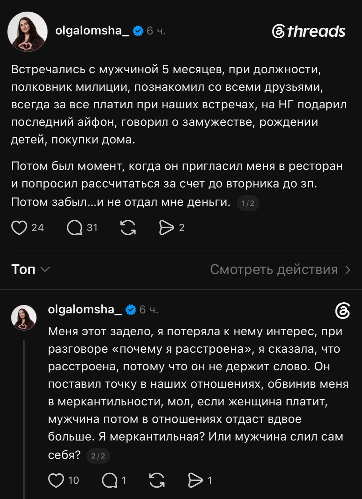
Task: Open olgalomsha_ profile from reply username
Action: [x=85, y=309]
